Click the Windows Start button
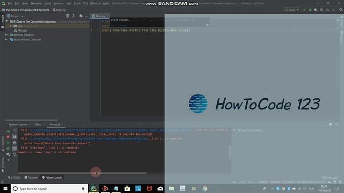Viewport: 344px width, 193px height. [5, 188]
